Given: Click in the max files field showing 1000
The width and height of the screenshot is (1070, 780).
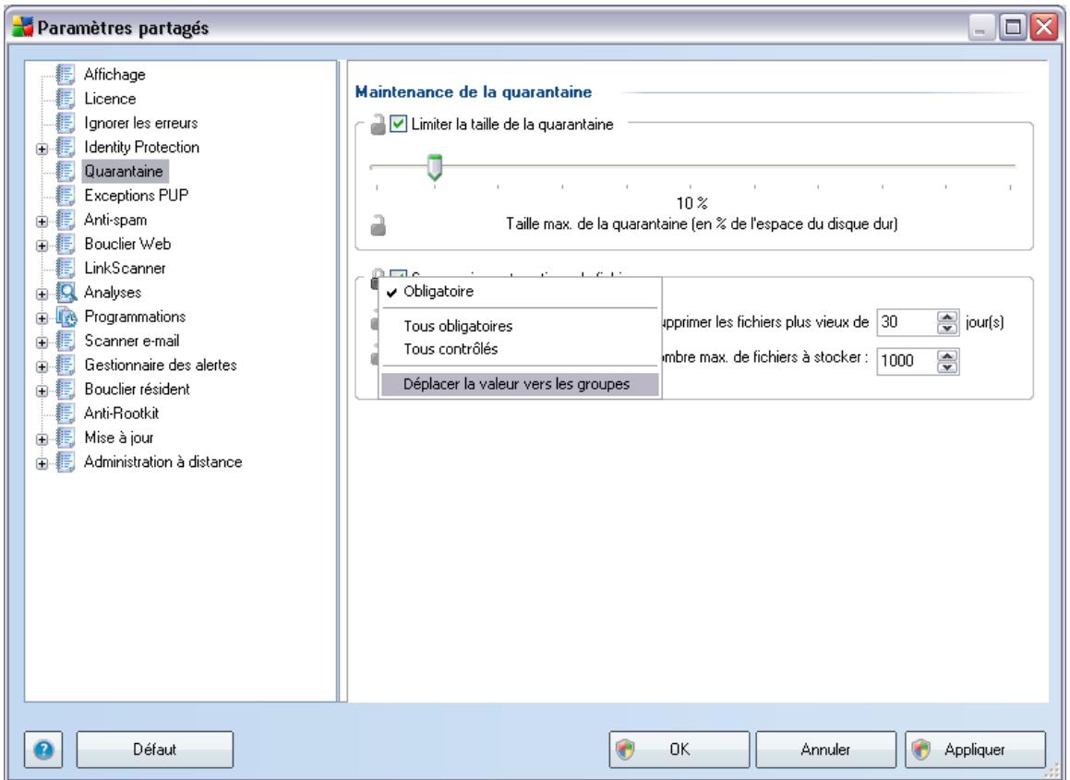Looking at the screenshot, I should 907,360.
